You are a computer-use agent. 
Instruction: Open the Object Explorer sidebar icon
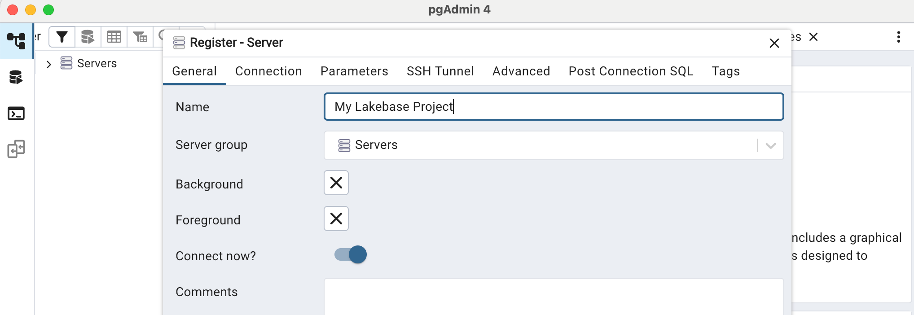(x=16, y=41)
